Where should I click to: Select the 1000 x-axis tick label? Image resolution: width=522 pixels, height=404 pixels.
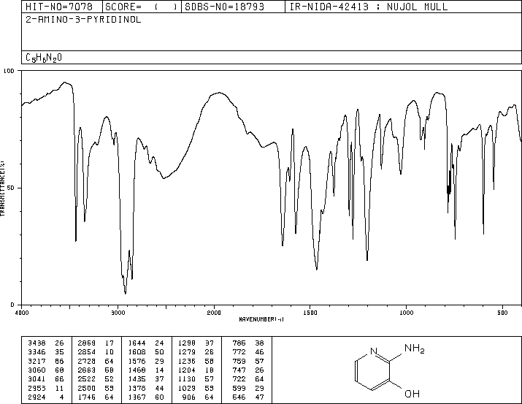(406, 312)
